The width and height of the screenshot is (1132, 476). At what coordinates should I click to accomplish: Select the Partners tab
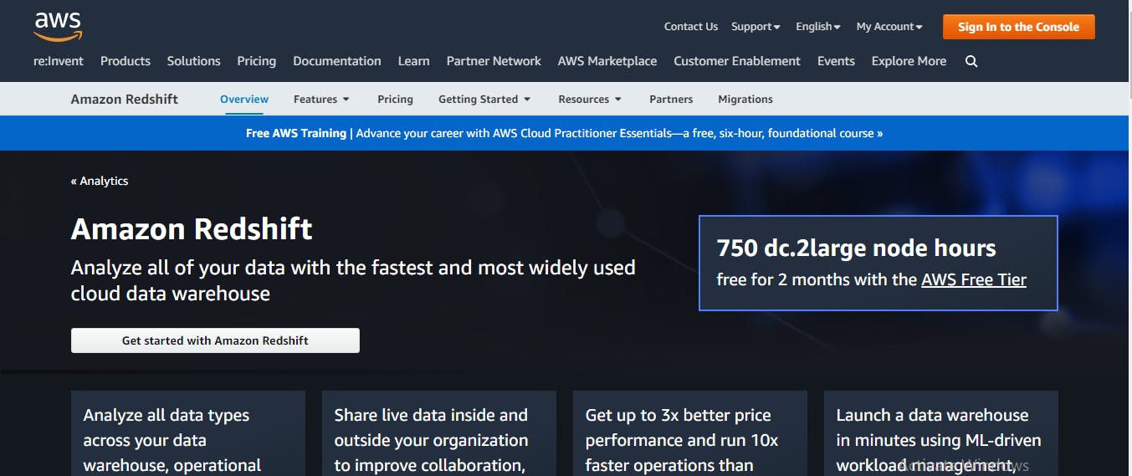pos(671,99)
